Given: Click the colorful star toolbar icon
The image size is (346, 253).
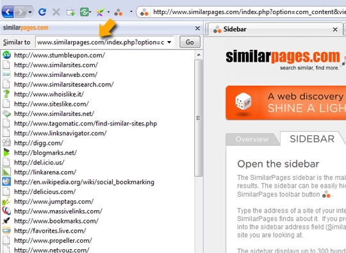Looking at the screenshot, I should [100, 12].
